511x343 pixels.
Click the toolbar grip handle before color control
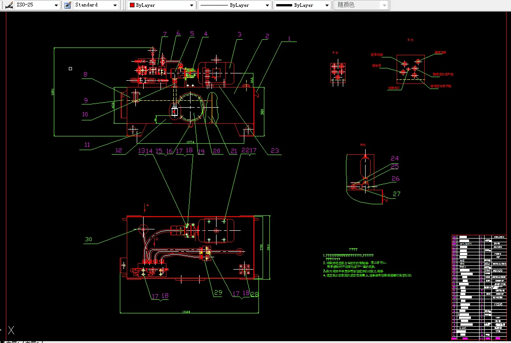pyautogui.click(x=123, y=5)
